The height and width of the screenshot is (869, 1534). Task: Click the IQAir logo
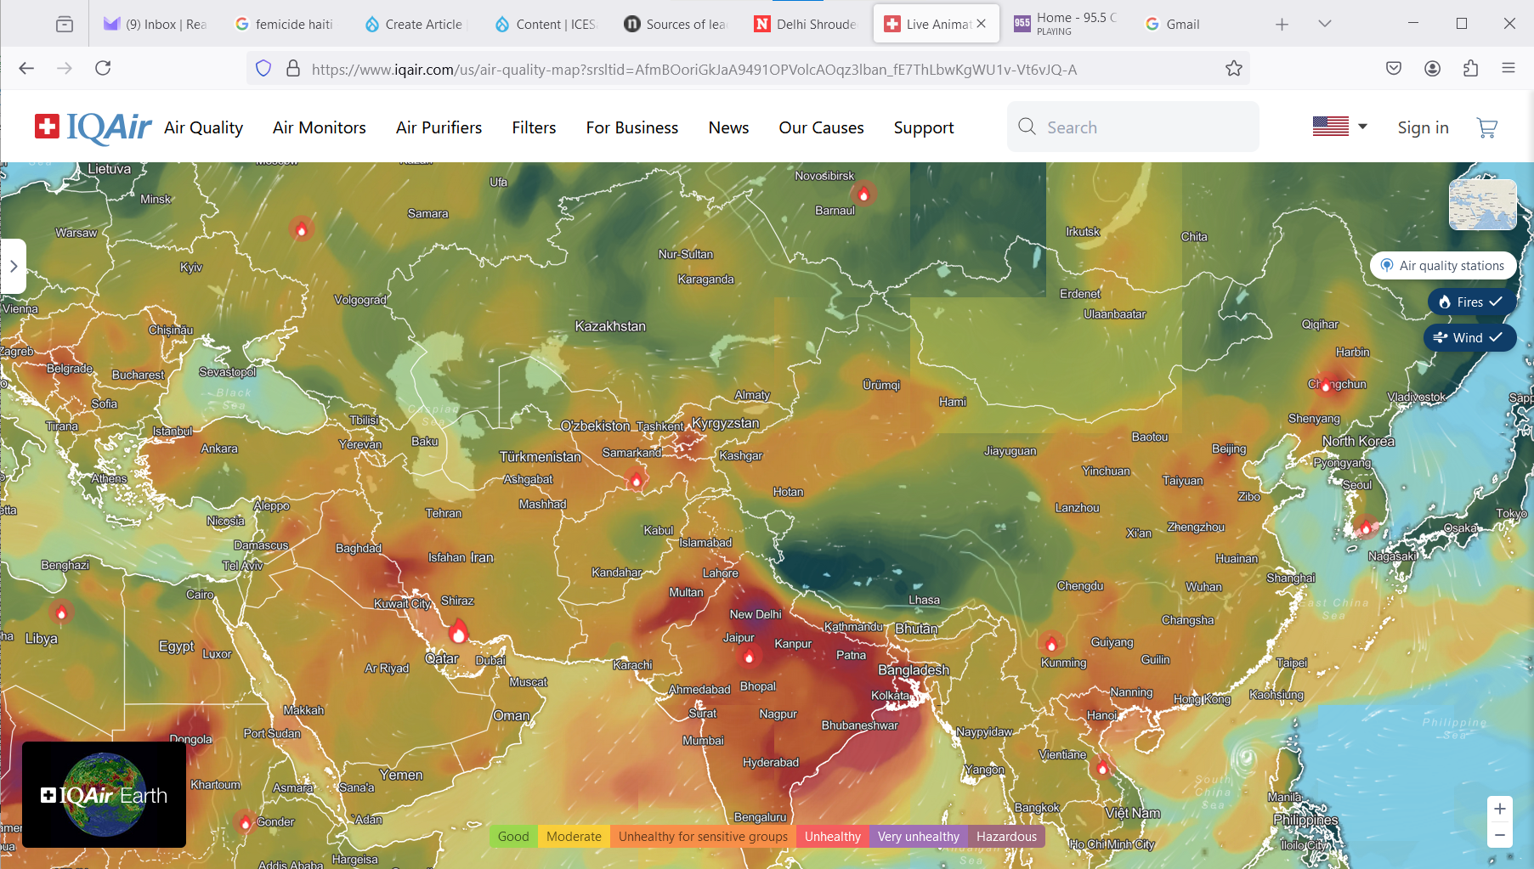tap(93, 127)
